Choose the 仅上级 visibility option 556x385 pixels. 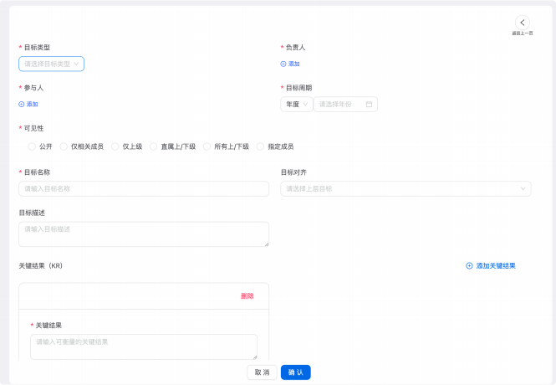[115, 146]
